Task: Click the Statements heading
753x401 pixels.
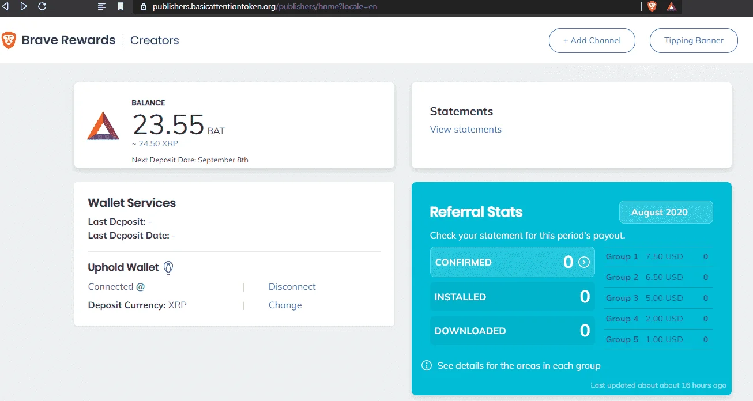Action: pyautogui.click(x=461, y=112)
